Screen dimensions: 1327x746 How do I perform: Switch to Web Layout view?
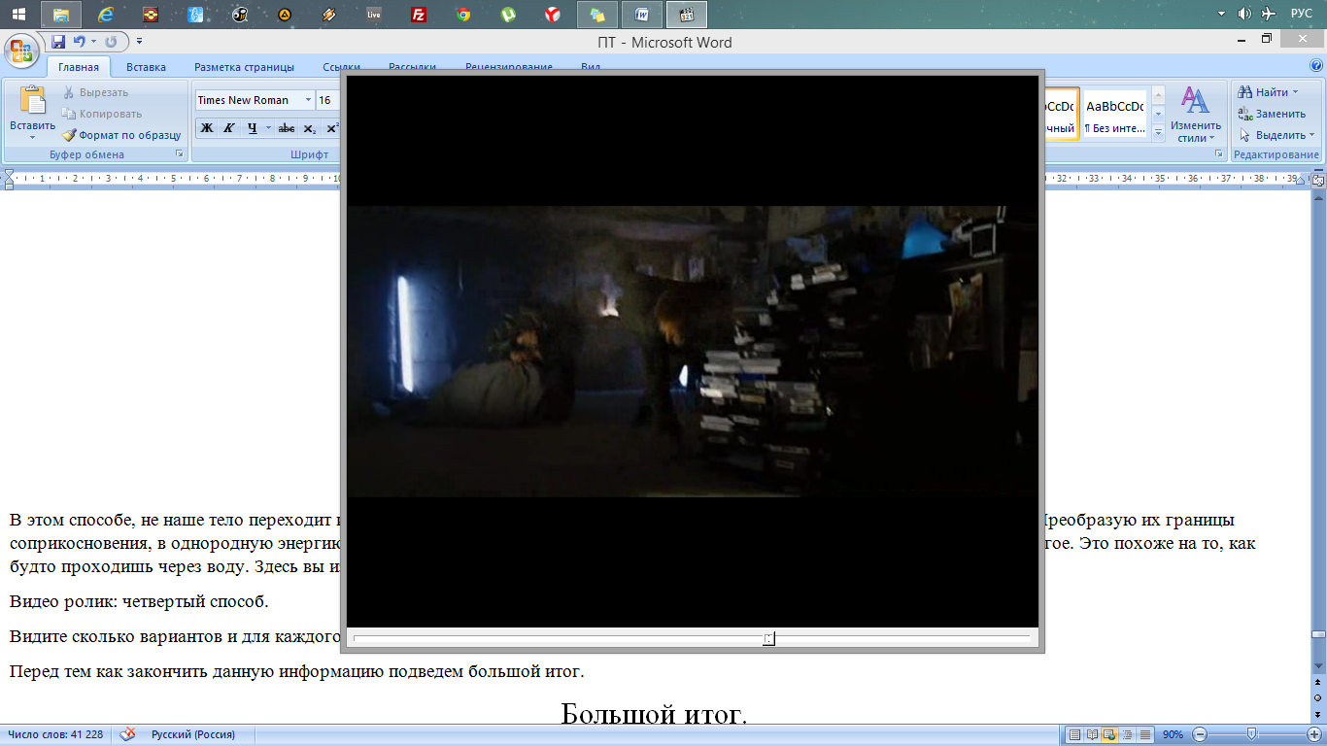pyautogui.click(x=1110, y=734)
